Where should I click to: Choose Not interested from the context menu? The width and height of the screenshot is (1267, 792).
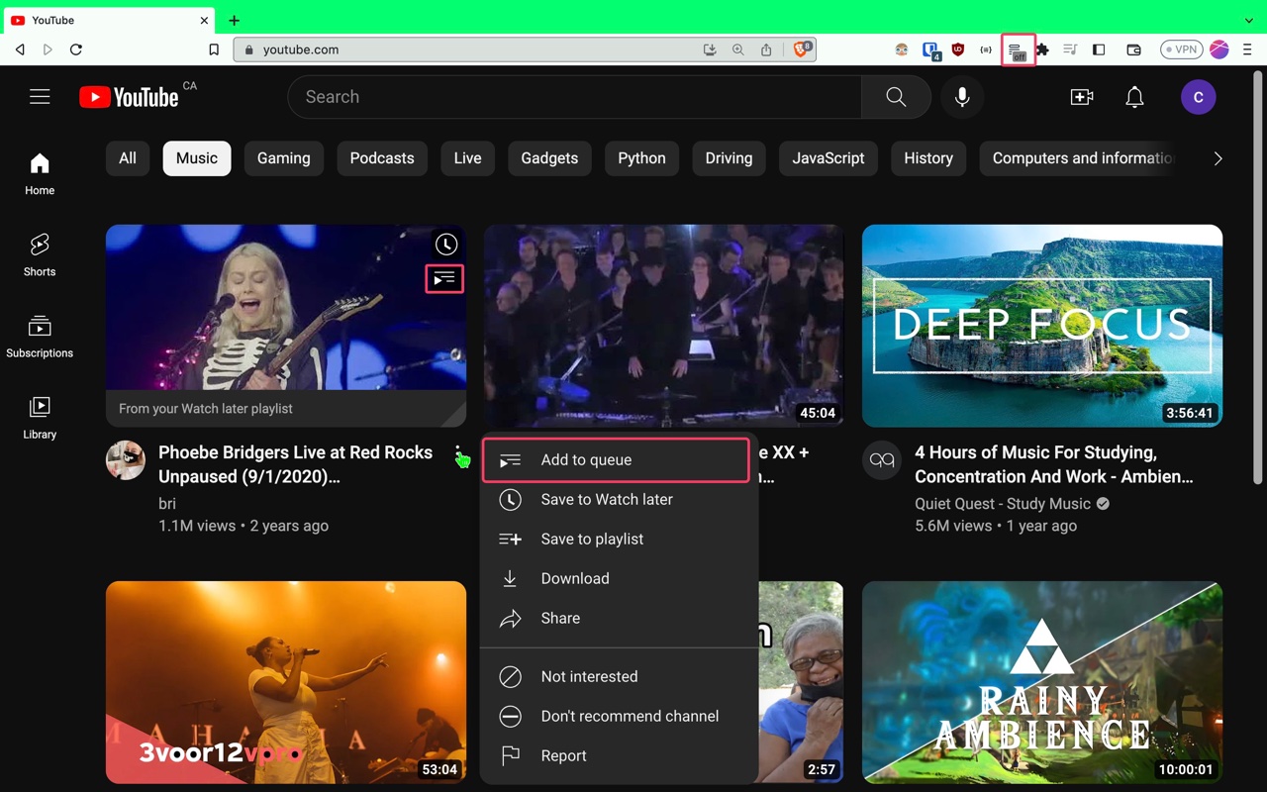point(589,676)
